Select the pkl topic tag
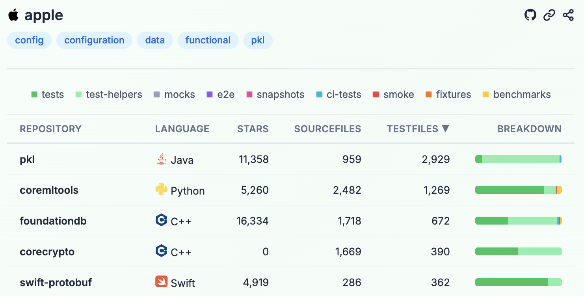Viewport: 584px width, 296px height. point(258,40)
